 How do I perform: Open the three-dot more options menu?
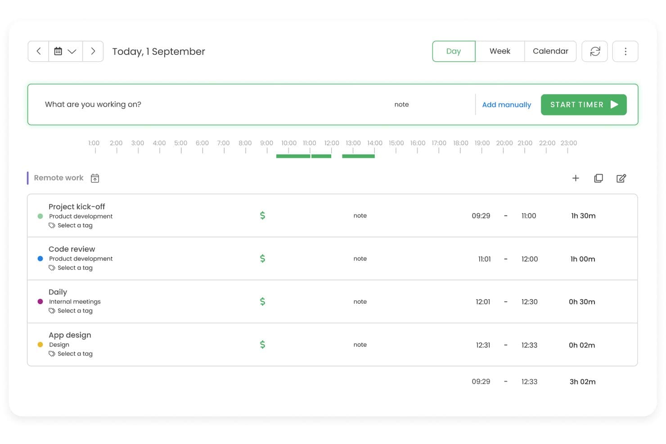[x=625, y=51]
